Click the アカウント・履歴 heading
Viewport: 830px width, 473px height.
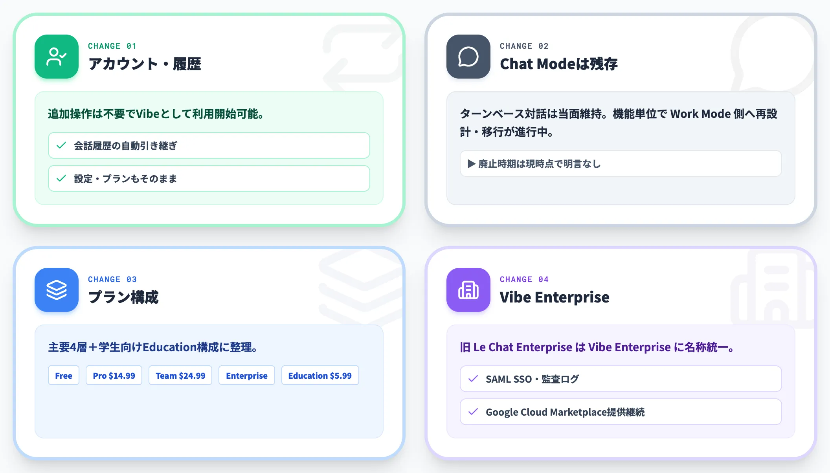(x=145, y=64)
